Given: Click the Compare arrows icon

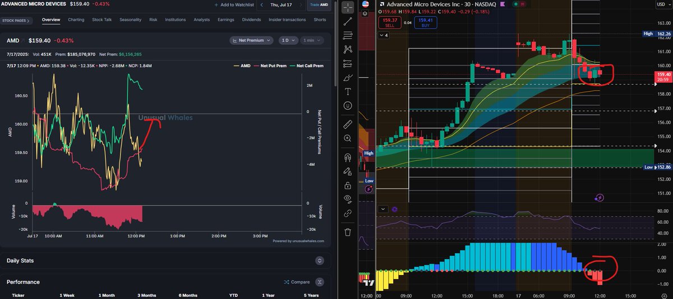Looking at the screenshot, I should coord(286,282).
